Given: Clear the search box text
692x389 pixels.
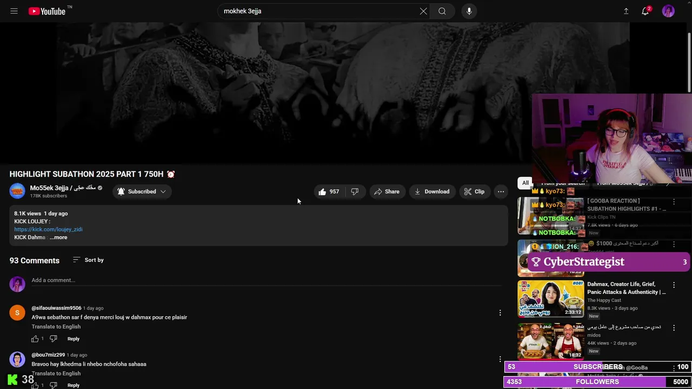Looking at the screenshot, I should [423, 11].
